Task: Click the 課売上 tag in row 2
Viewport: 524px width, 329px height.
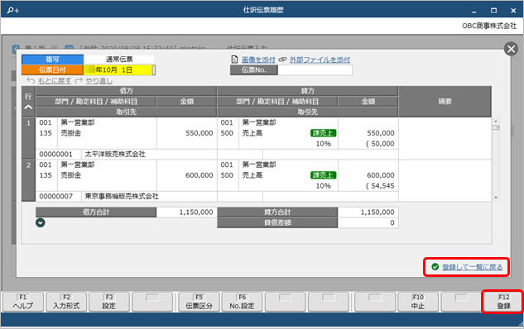Action: [323, 175]
